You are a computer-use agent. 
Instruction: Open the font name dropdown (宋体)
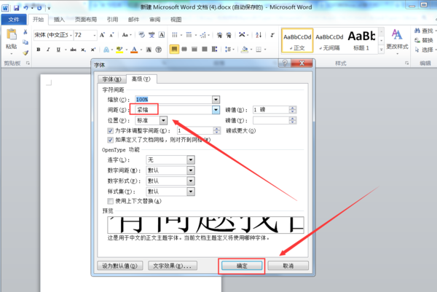[71, 35]
